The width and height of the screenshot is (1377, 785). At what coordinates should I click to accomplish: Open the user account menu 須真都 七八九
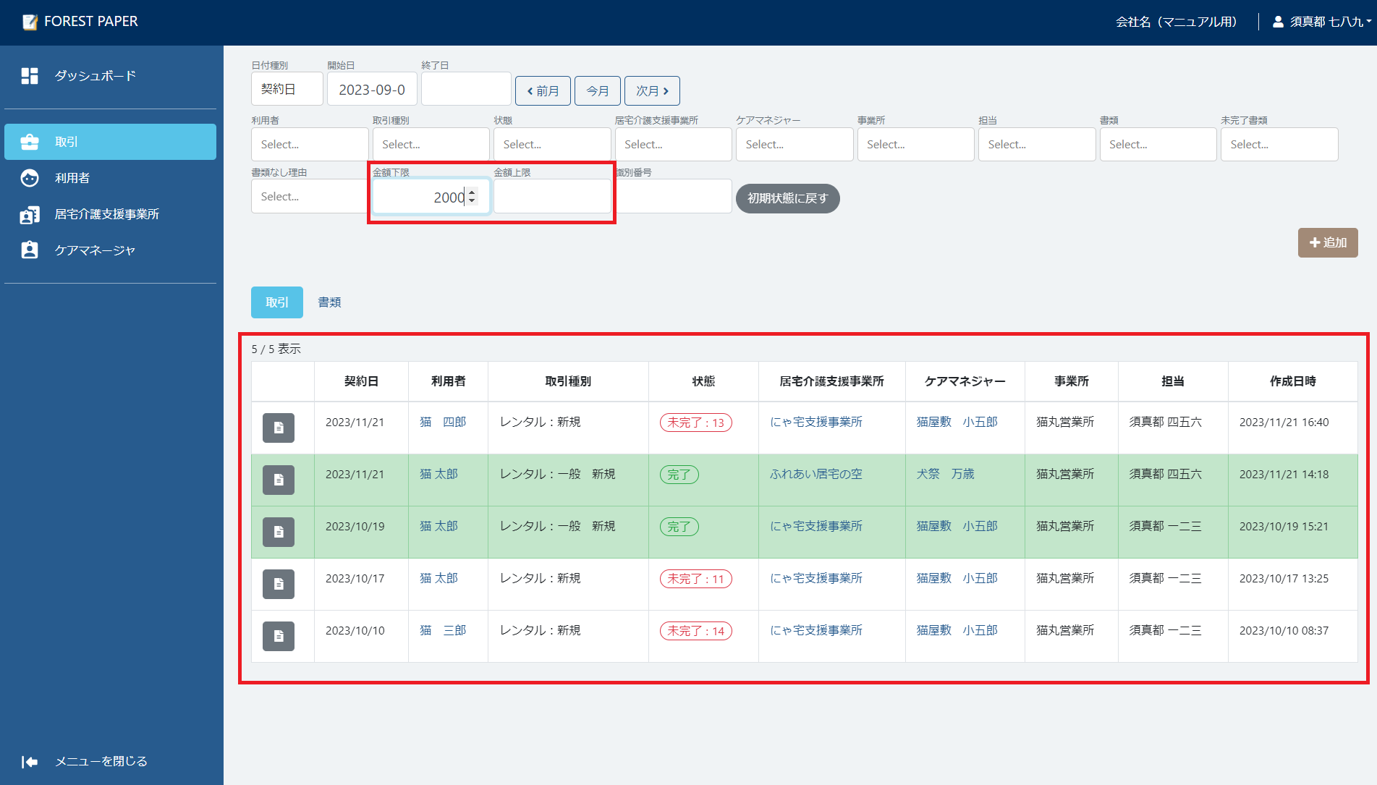coord(1321,22)
